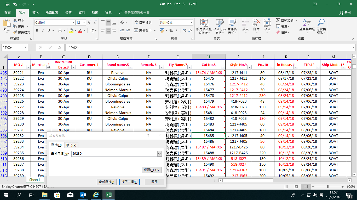
Task: Open Excel from Windows taskbar
Action: pyautogui.click(x=109, y=195)
